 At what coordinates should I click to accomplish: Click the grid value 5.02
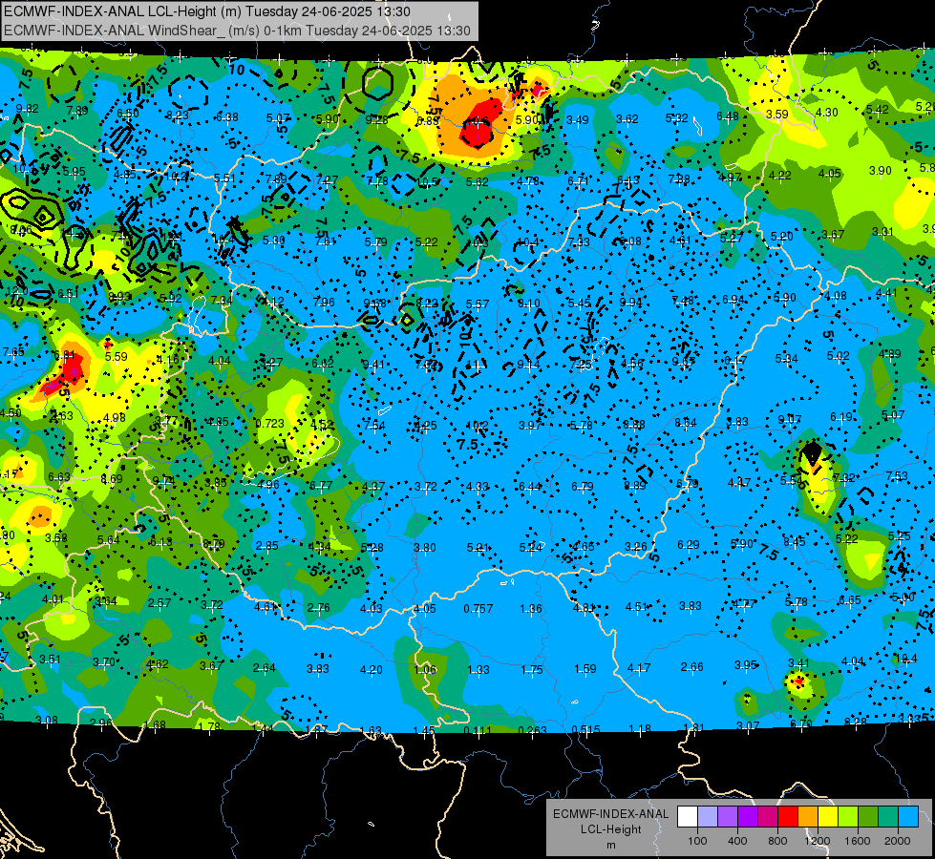point(839,356)
